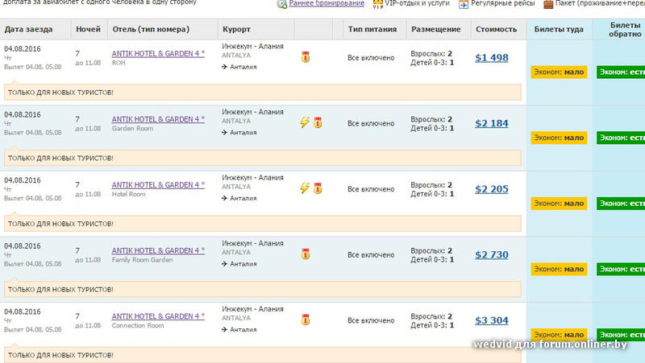Click the Размещение column header
Viewport: 645px width, 363px height.
pos(438,29)
